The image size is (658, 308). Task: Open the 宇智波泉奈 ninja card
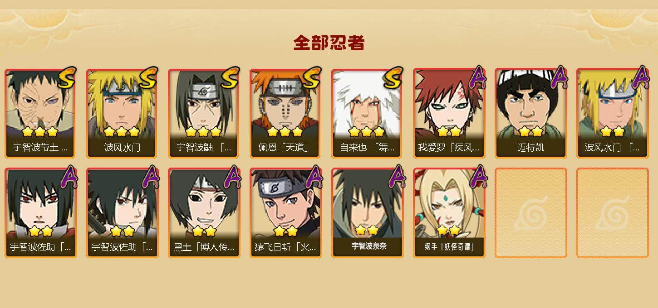coord(367,213)
